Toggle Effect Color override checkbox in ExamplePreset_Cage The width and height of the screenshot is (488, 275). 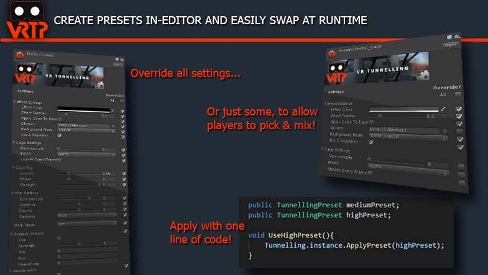(458, 109)
